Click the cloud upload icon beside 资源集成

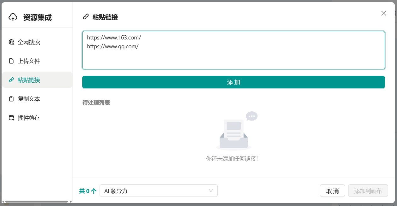click(x=13, y=17)
